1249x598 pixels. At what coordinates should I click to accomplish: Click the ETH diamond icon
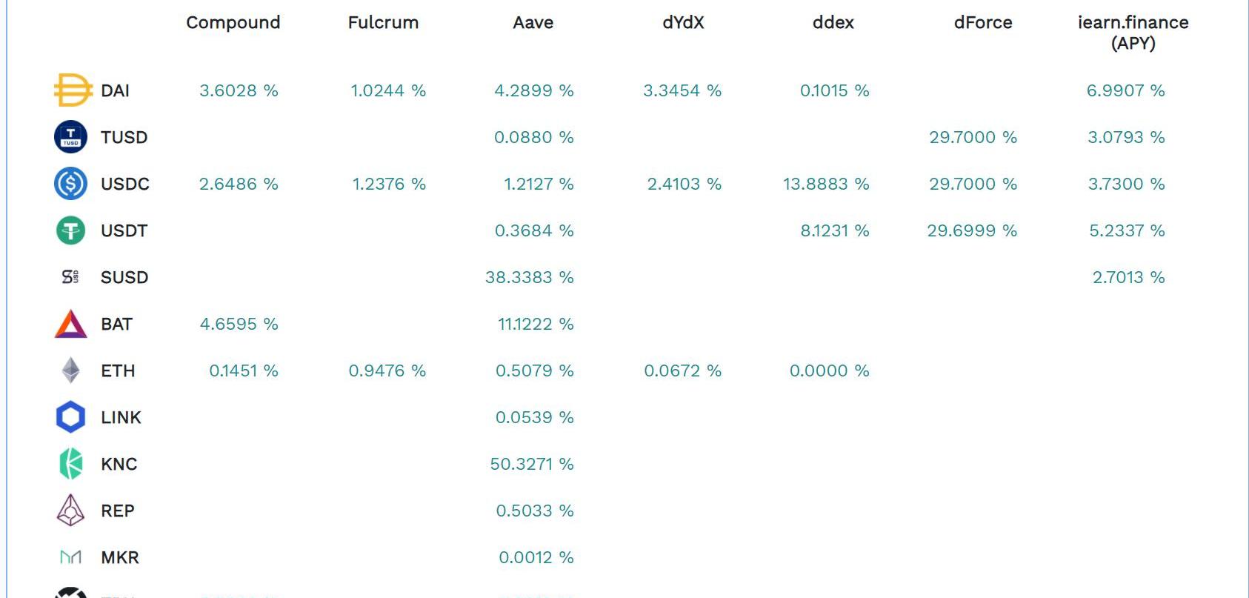click(71, 371)
